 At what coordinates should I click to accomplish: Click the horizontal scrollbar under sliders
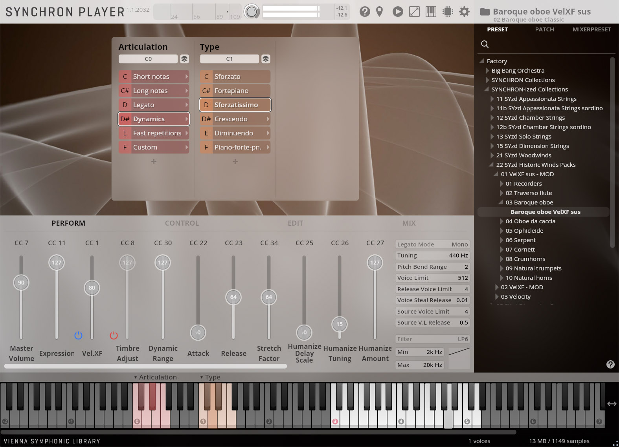pyautogui.click(x=145, y=366)
